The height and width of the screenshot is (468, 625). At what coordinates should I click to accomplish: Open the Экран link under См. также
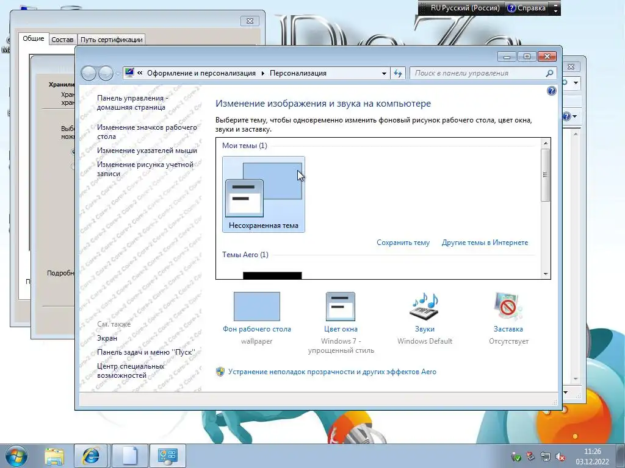click(107, 338)
